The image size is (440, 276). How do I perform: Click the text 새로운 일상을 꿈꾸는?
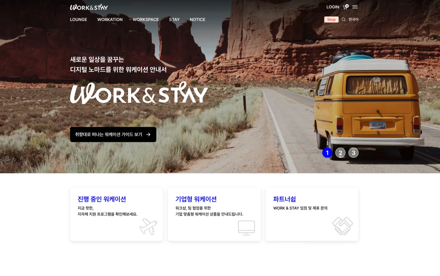point(97,60)
